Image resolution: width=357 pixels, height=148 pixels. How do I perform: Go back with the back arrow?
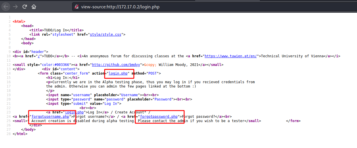(5, 7)
